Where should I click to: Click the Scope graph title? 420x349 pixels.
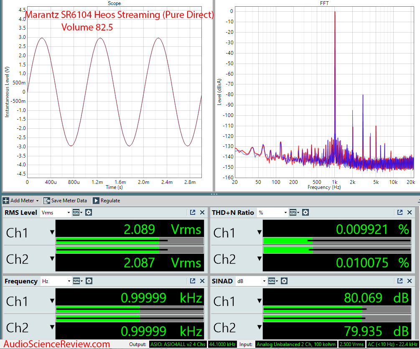(x=114, y=3)
